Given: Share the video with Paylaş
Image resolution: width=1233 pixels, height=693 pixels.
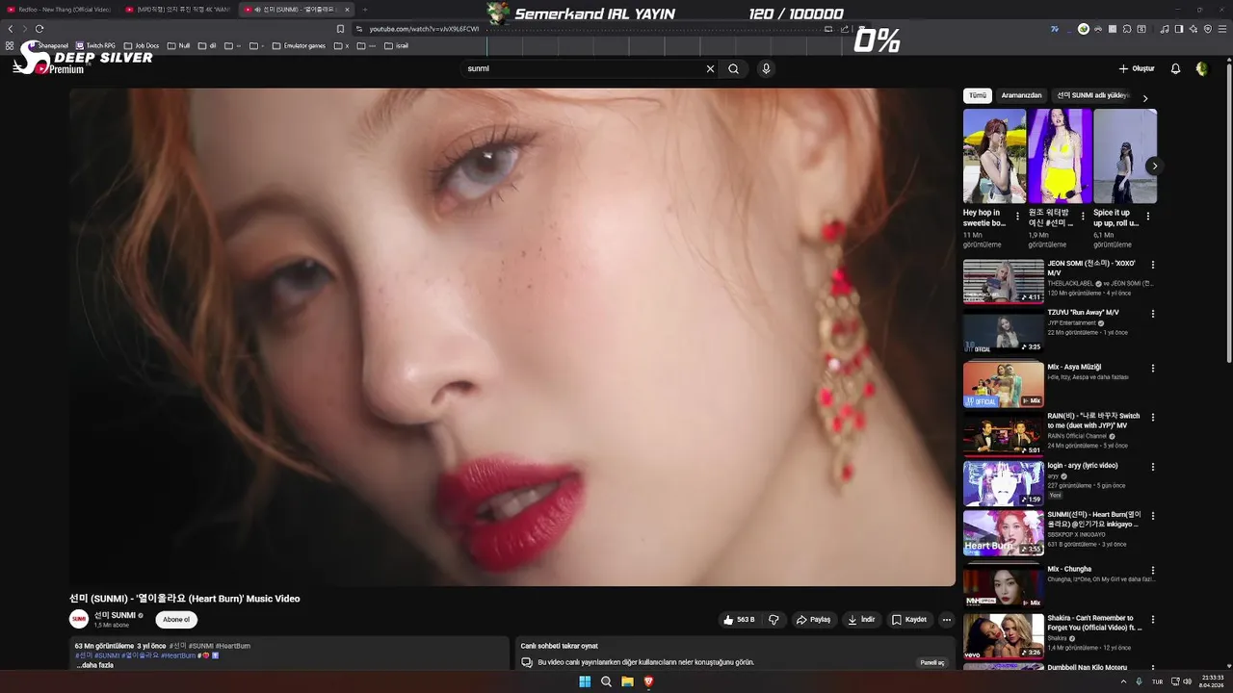Looking at the screenshot, I should 813,620.
